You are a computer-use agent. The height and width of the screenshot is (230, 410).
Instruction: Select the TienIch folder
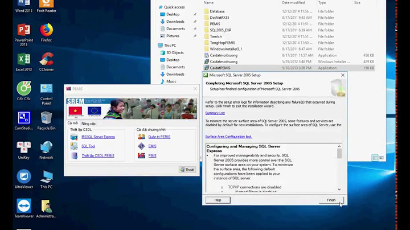(289, 36)
